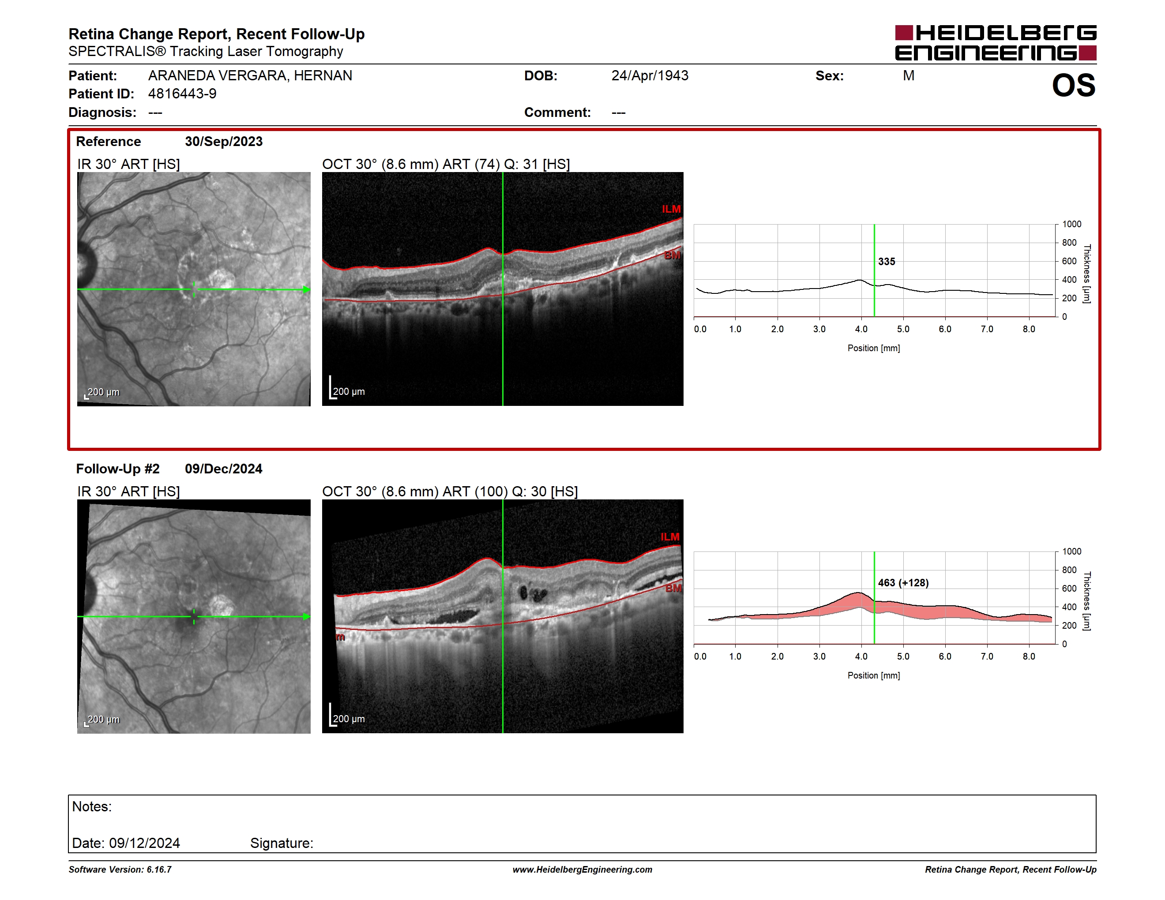Click the Reference date 30/Sep/2023

(223, 141)
